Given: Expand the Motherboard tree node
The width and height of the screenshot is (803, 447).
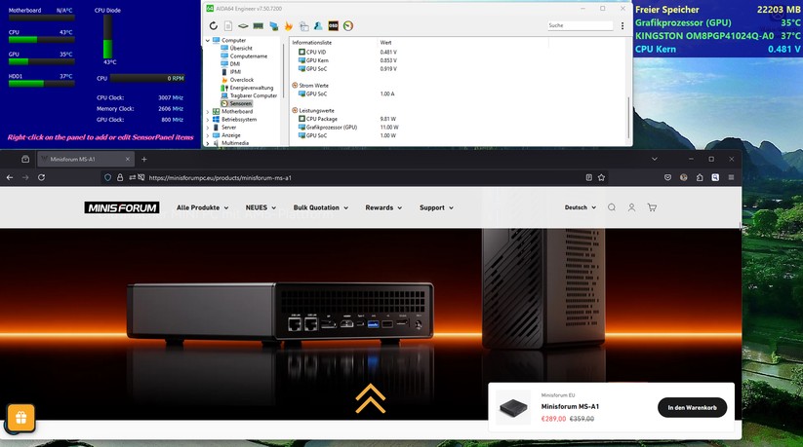Looking at the screenshot, I should [208, 111].
